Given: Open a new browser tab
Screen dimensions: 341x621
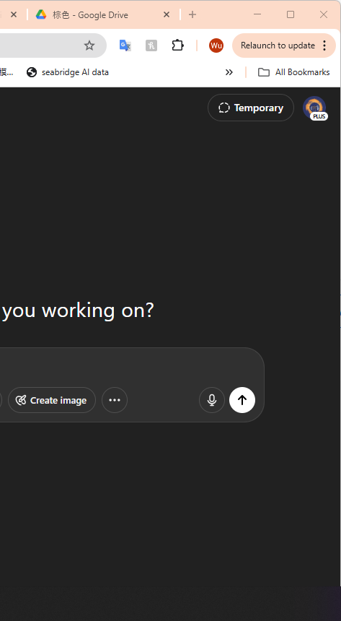Looking at the screenshot, I should pos(192,14).
